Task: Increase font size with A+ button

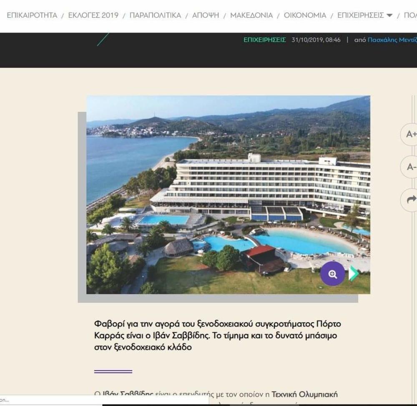Action: [410, 134]
